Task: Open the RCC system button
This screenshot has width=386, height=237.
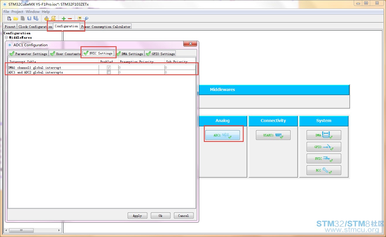Action: click(x=324, y=170)
